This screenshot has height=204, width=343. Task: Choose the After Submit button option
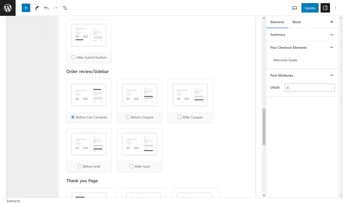coord(73,57)
